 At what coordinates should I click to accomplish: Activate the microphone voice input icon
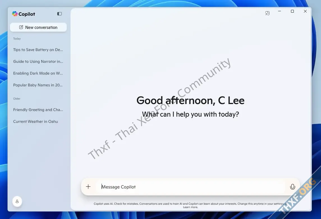tap(293, 187)
